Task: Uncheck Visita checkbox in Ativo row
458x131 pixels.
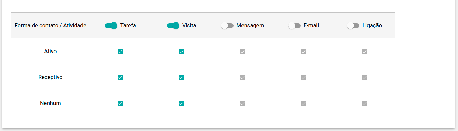Action: 181,52
